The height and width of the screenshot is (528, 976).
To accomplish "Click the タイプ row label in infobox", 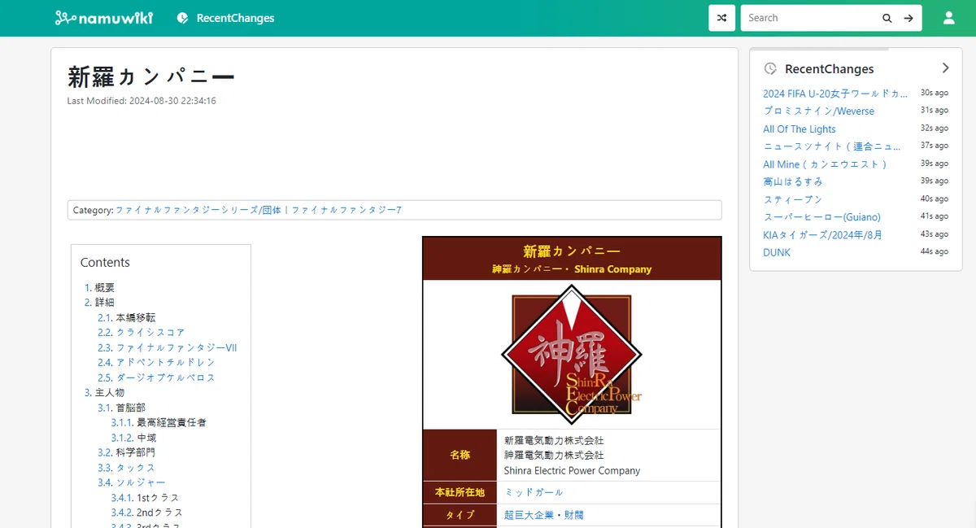I will pos(460,515).
